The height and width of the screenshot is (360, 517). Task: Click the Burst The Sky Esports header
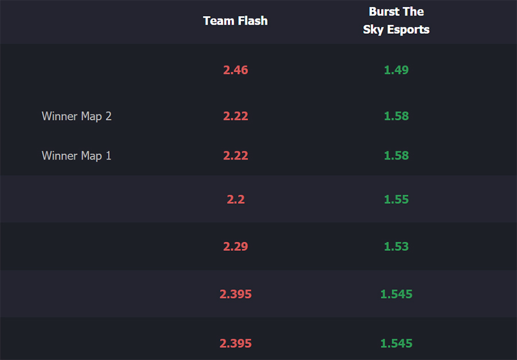(x=396, y=21)
